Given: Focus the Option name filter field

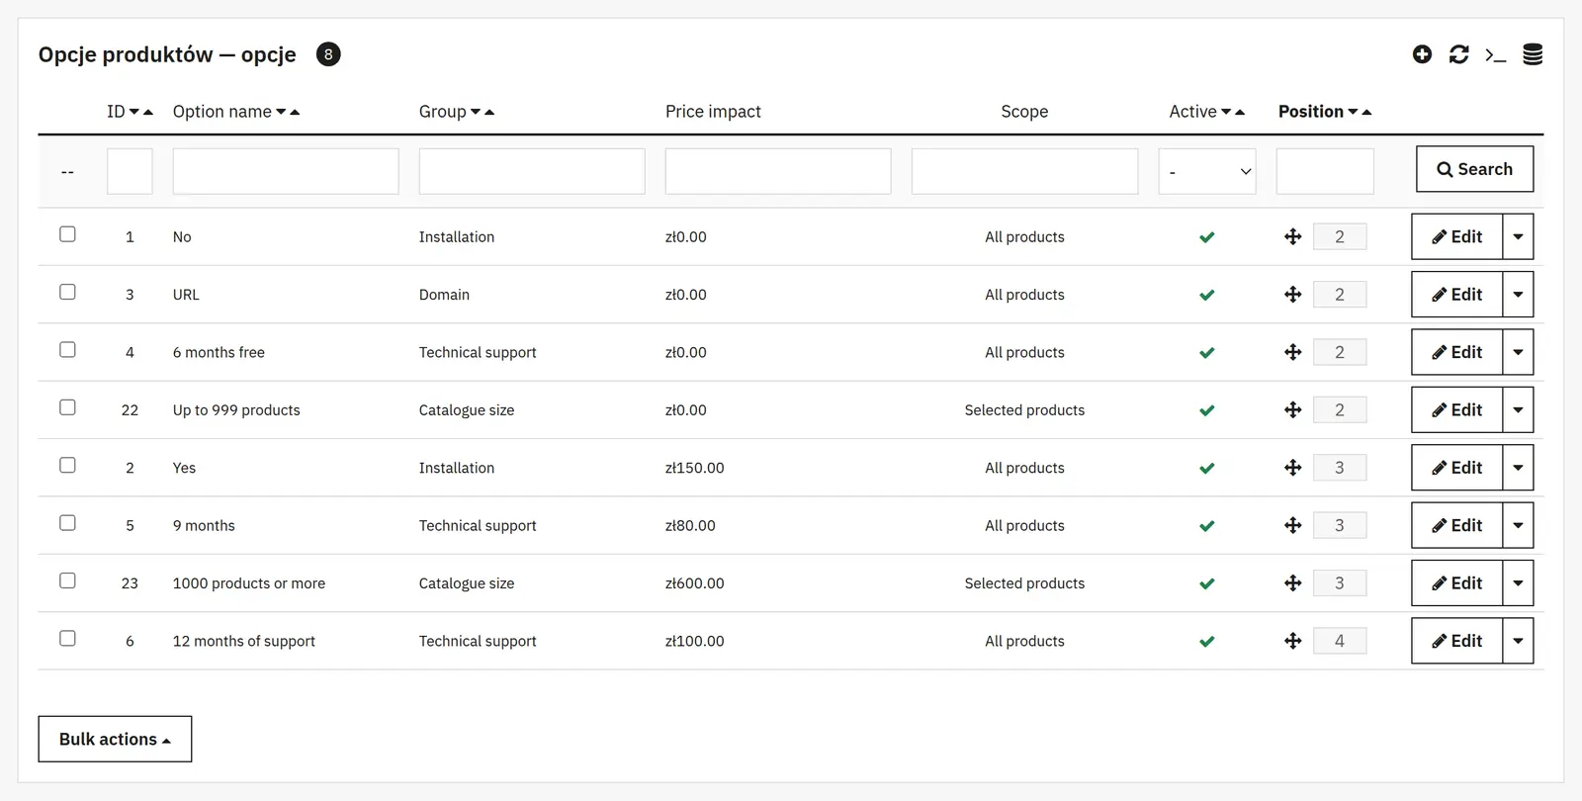Looking at the screenshot, I should pos(286,171).
